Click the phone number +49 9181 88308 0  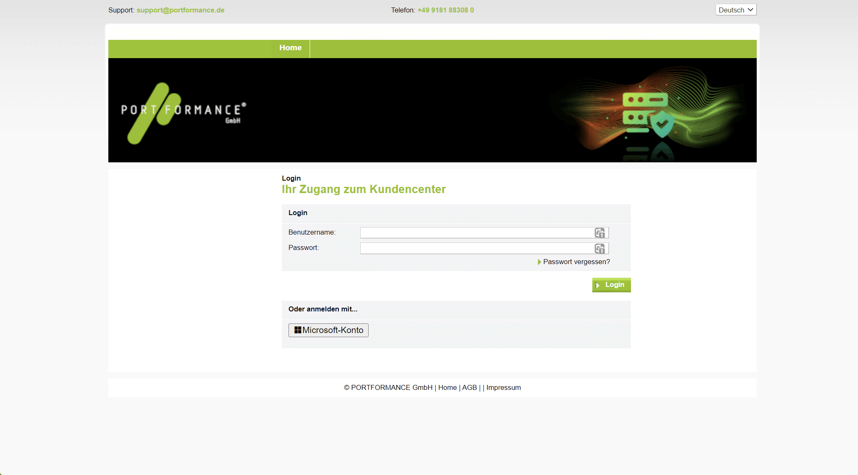click(x=445, y=10)
